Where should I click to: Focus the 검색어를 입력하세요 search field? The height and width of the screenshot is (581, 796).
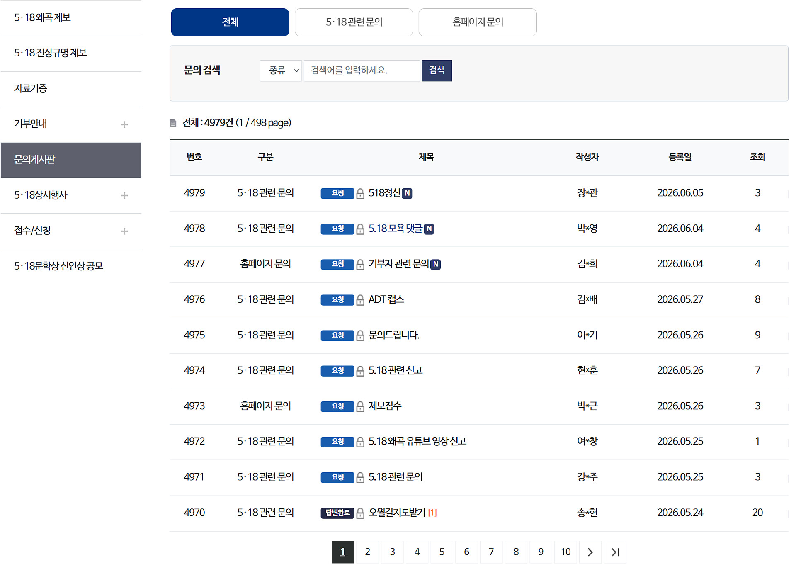(362, 70)
